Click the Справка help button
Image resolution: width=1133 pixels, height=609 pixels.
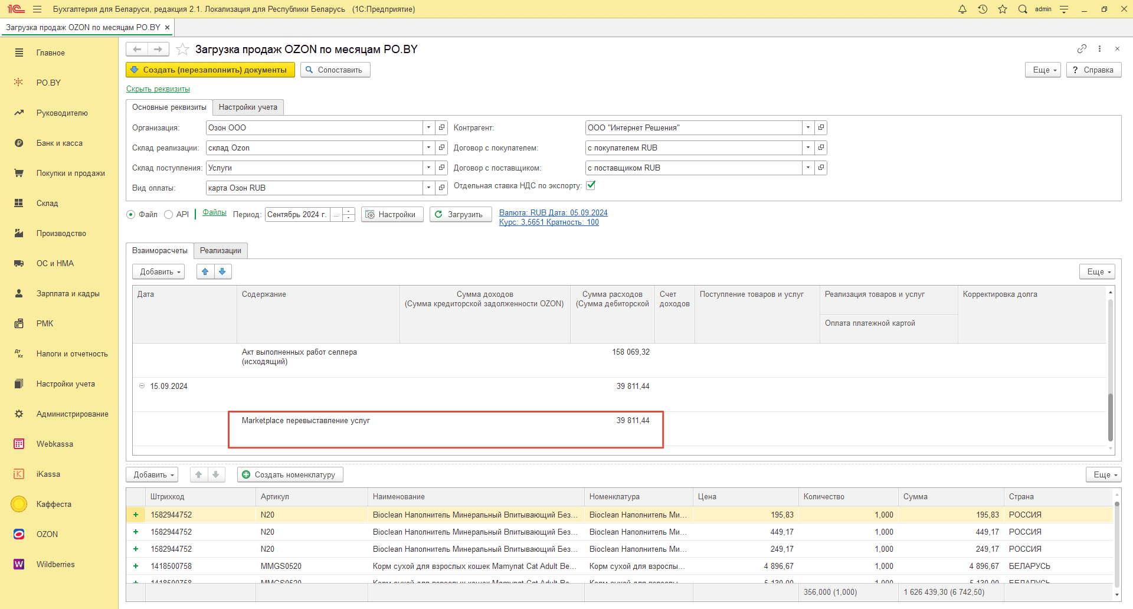1093,70
